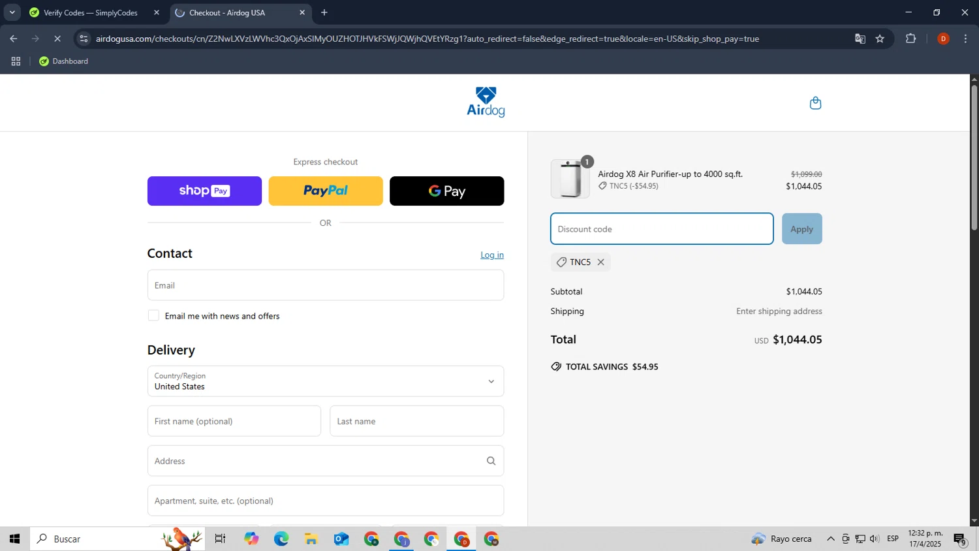The height and width of the screenshot is (551, 979).
Task: Remove the TNC5 discount code
Action: 601,262
